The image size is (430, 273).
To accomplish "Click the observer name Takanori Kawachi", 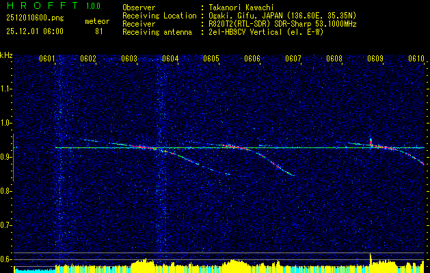I will point(240,8).
